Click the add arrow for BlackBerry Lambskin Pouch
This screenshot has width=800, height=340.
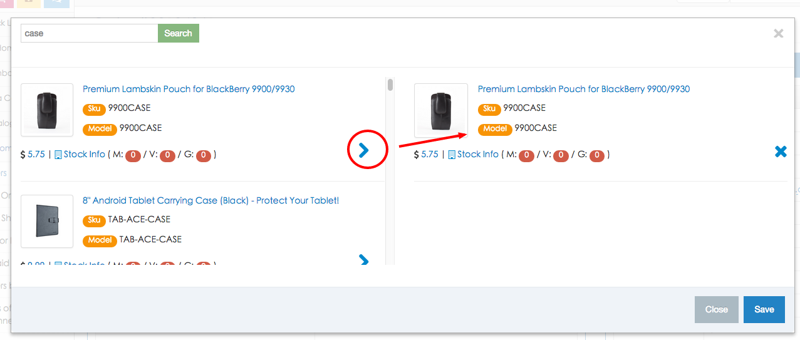[x=364, y=150]
